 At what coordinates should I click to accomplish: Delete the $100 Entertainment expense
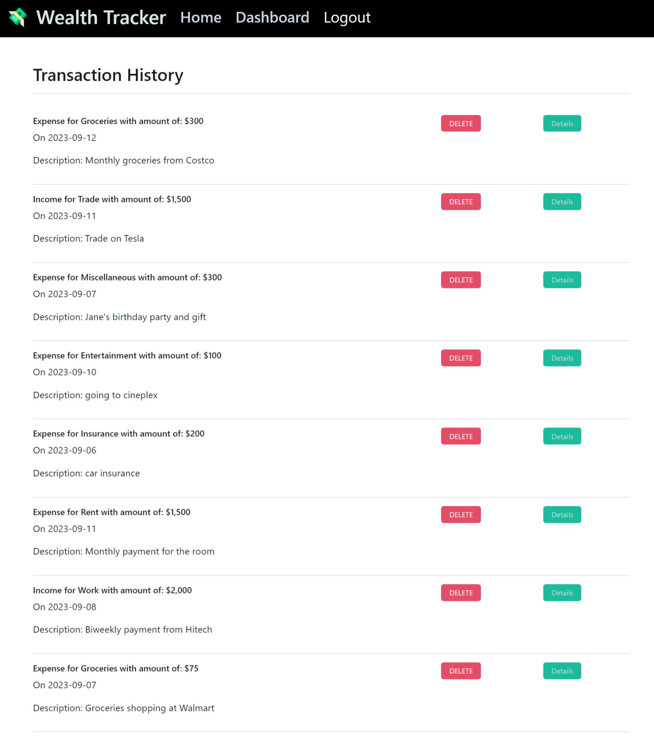[x=460, y=358]
